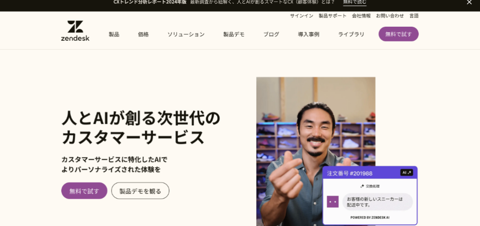Open the サインイン link

point(301,15)
